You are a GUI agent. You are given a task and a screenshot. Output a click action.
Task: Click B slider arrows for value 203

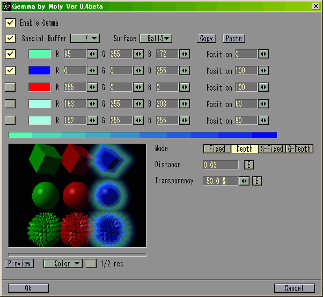185,103
